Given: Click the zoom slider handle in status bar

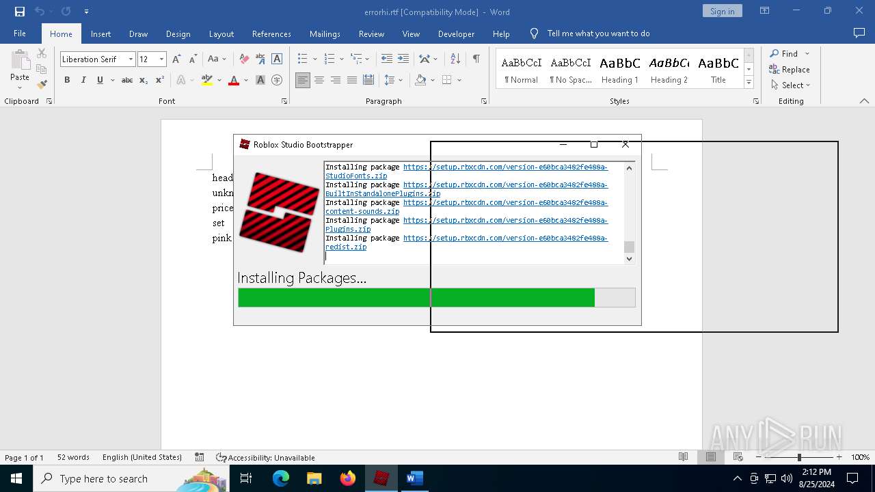Looking at the screenshot, I should (x=799, y=457).
